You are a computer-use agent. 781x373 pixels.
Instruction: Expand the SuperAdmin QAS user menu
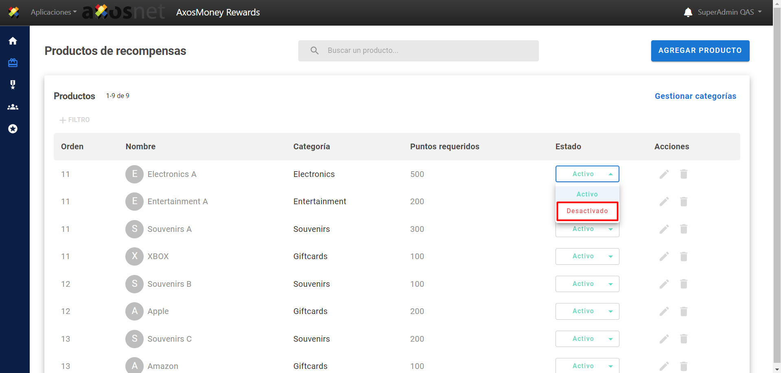pyautogui.click(x=729, y=12)
